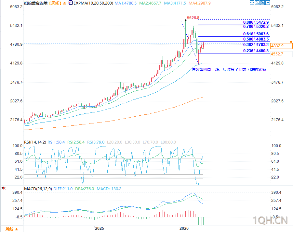Click the 【周线】 period label in the title
293x232 pixels.
tap(55, 3)
